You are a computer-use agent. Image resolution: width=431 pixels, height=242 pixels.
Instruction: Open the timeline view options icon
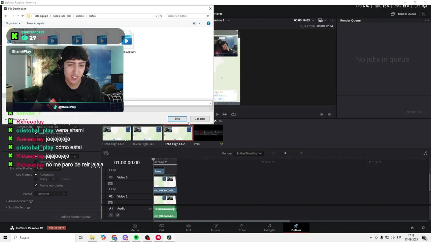[106, 153]
